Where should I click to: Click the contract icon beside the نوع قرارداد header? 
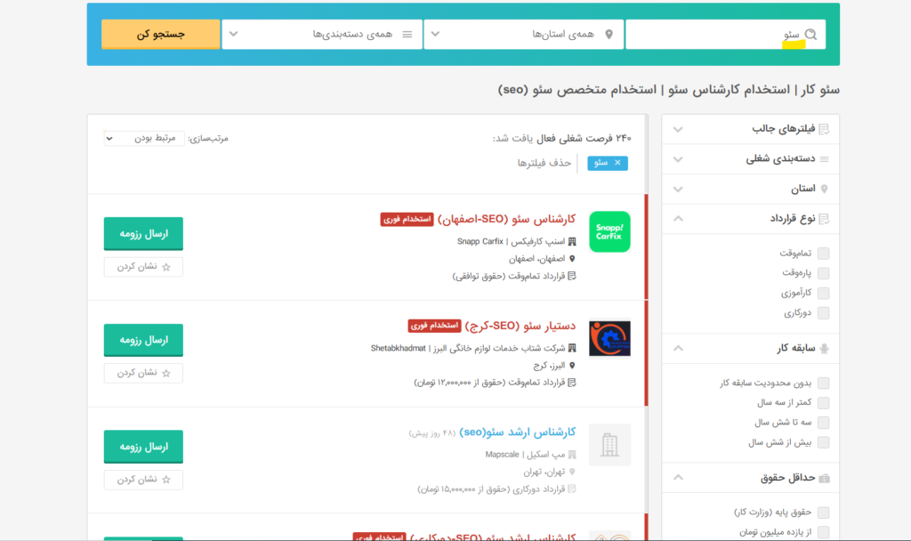[825, 218]
